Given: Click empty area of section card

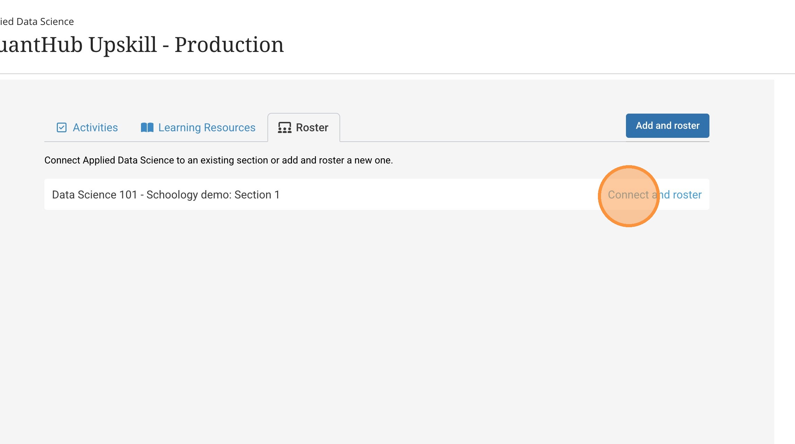Looking at the screenshot, I should click(x=433, y=195).
